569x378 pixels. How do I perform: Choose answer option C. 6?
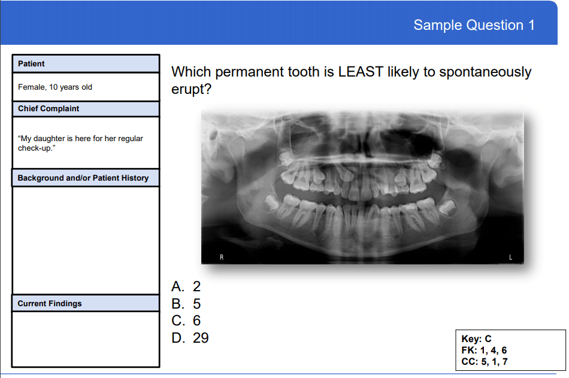[186, 321]
